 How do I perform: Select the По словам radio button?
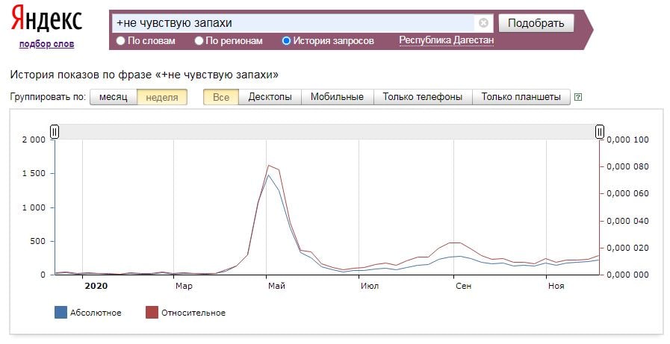pyautogui.click(x=120, y=40)
